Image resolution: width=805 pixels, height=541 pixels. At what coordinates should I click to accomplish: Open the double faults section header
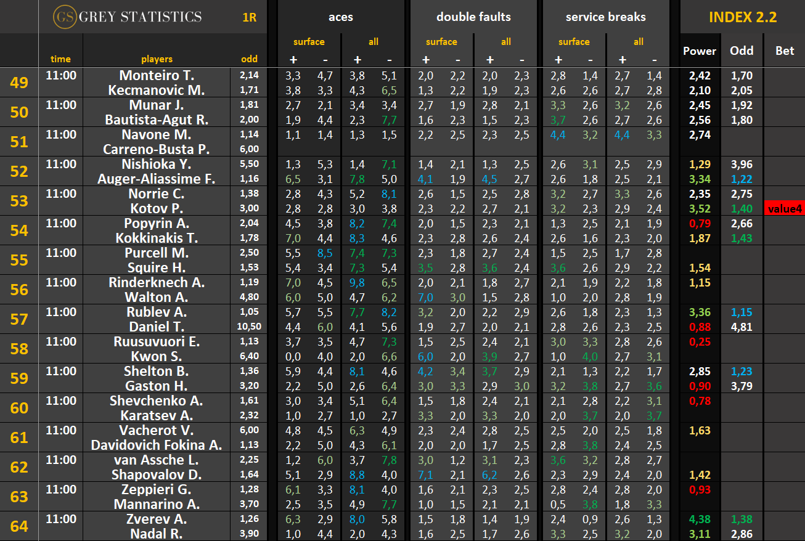(473, 17)
